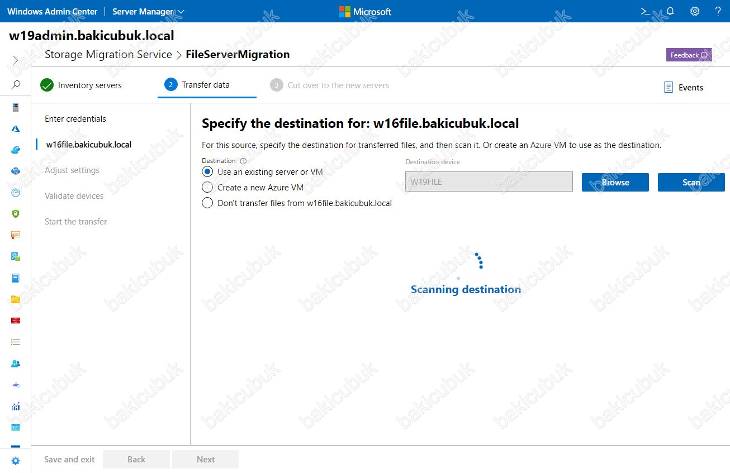The image size is (730, 473).
Task: Click the Destination info icon
Action: pos(243,161)
